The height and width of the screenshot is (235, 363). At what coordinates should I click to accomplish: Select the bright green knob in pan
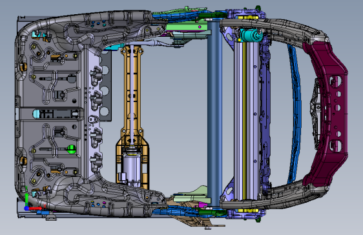pos(72,149)
